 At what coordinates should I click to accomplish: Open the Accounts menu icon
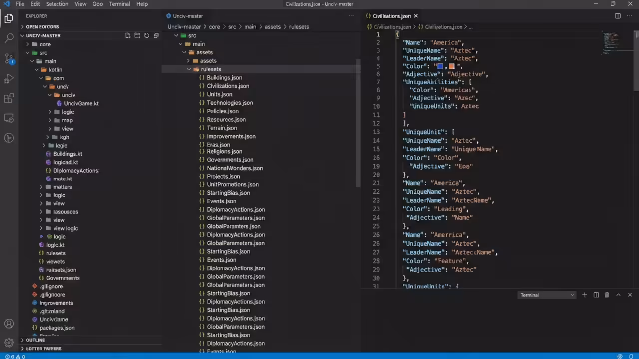point(9,324)
